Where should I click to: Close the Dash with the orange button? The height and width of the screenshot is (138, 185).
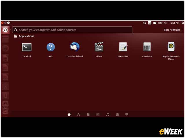point(2,23)
